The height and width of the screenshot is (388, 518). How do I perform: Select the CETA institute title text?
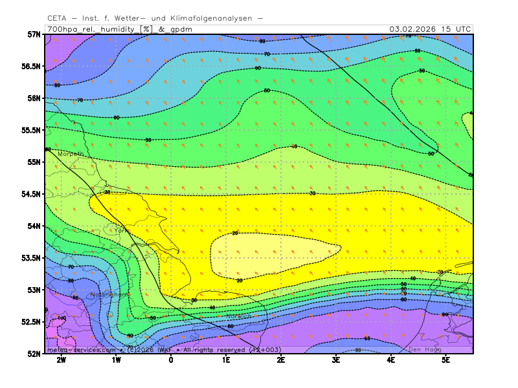(155, 18)
